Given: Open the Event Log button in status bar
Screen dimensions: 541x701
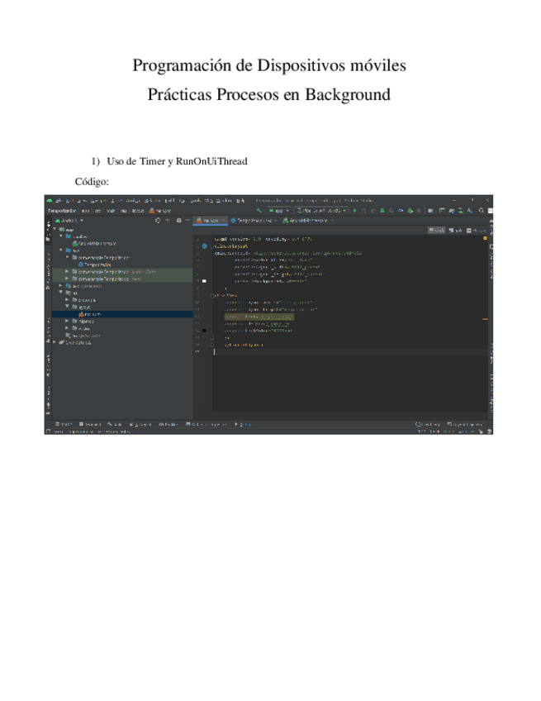Looking at the screenshot, I should (425, 424).
